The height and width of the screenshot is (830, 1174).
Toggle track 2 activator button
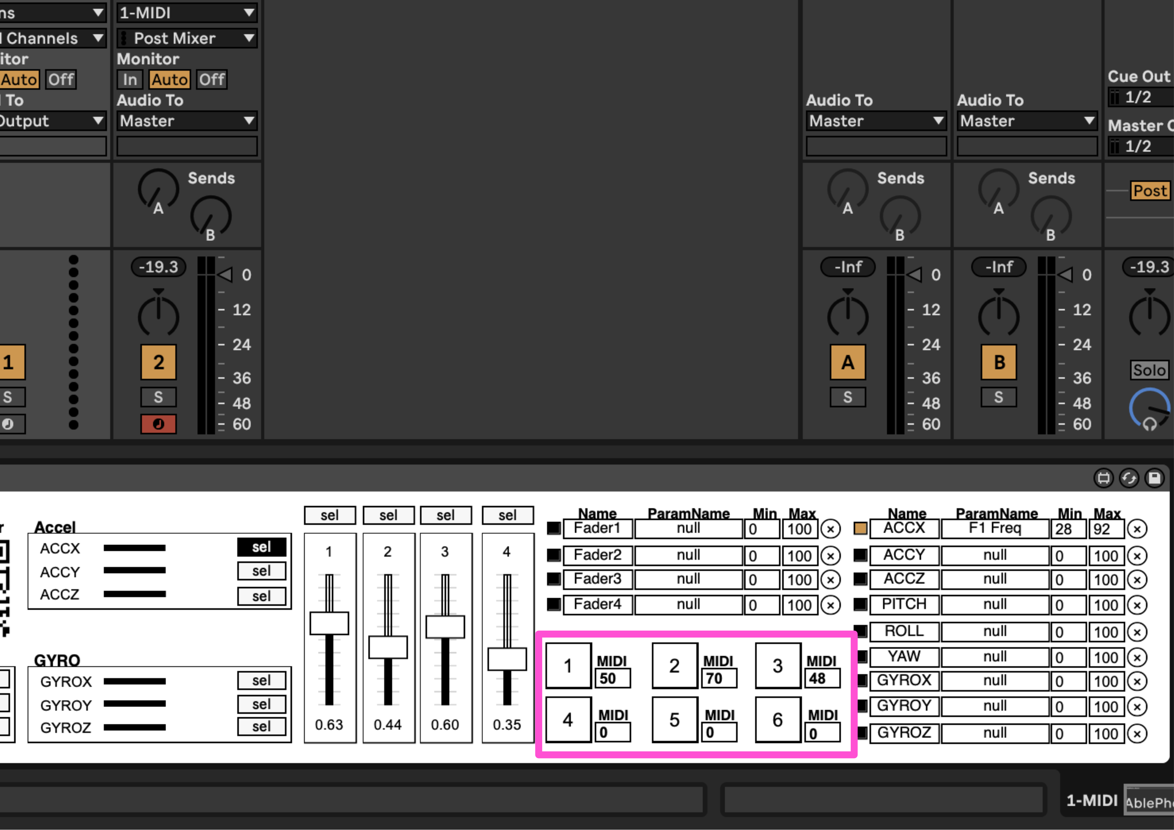click(159, 362)
